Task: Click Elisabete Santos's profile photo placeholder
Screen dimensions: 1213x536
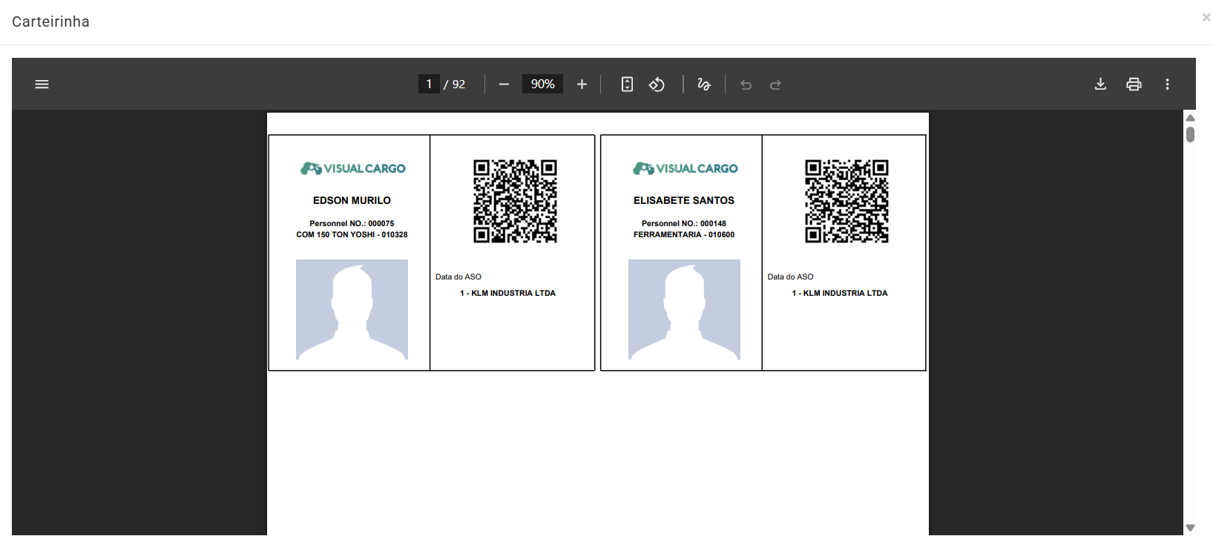Action: click(x=684, y=309)
